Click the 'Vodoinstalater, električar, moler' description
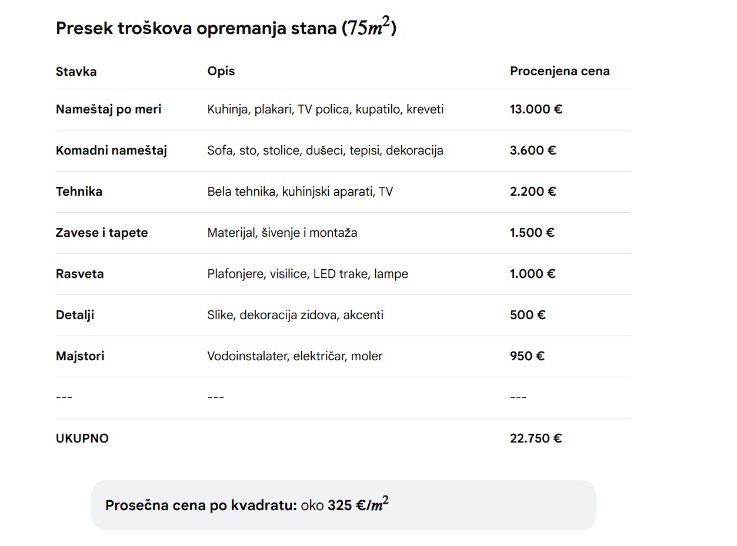 (295, 356)
